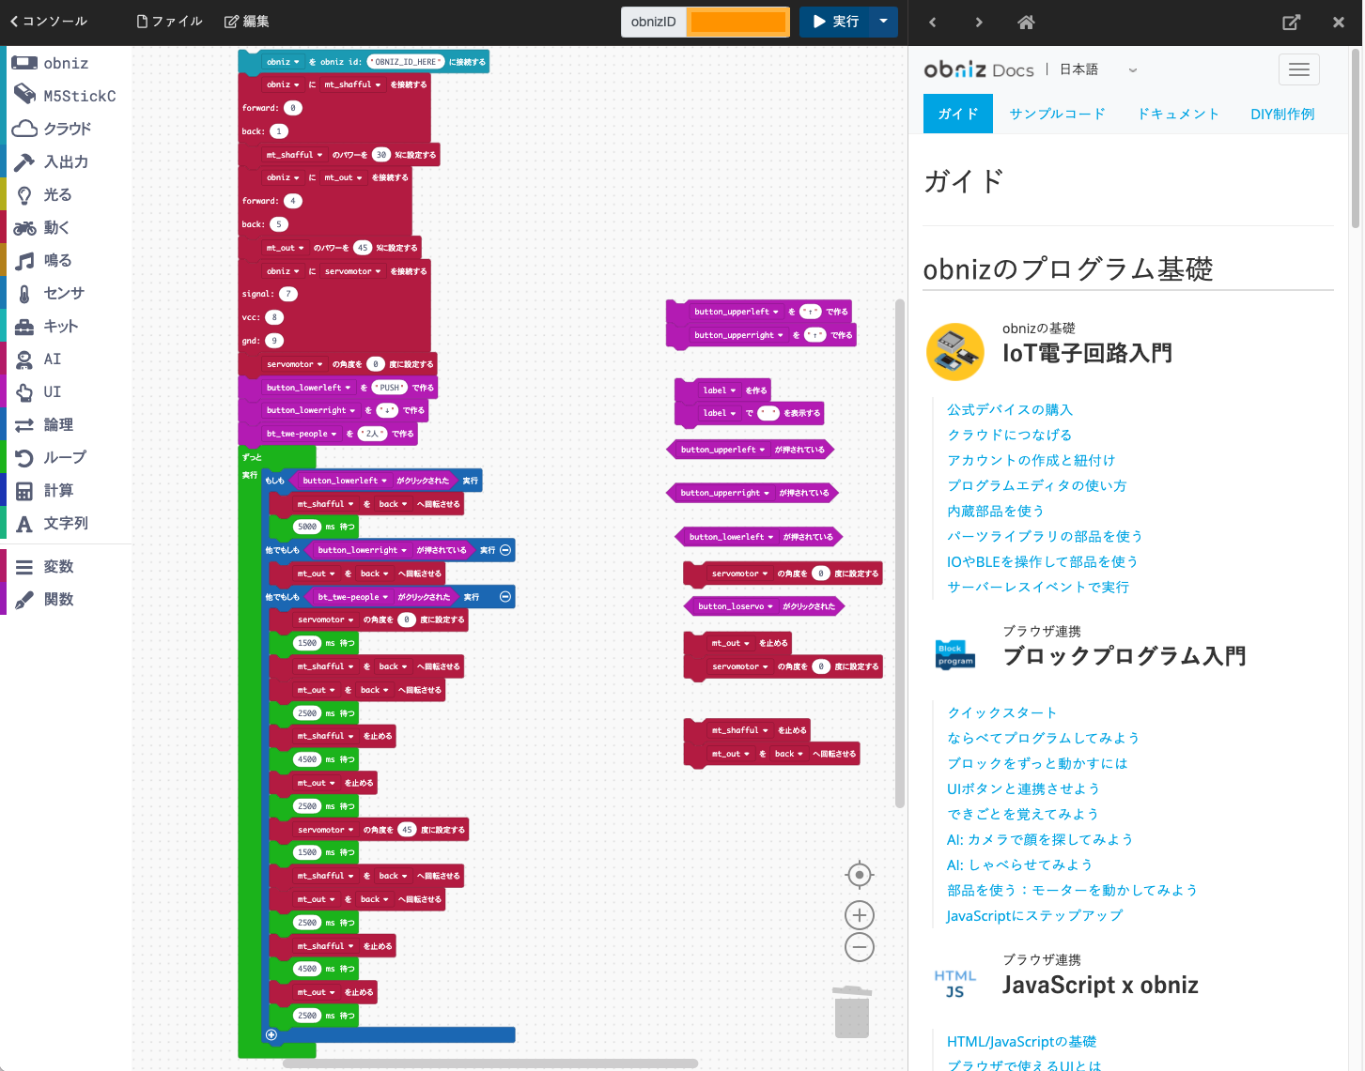1365x1071 pixels.
Task: Open the クイックスタート link
Action: tap(1001, 712)
